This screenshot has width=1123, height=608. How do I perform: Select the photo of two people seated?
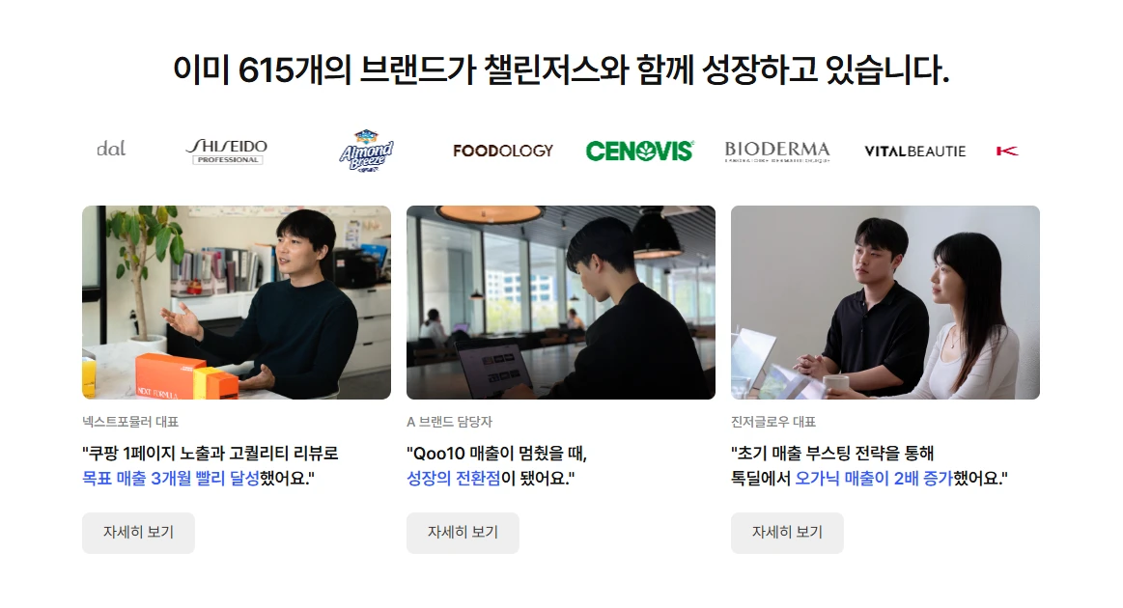coord(885,302)
